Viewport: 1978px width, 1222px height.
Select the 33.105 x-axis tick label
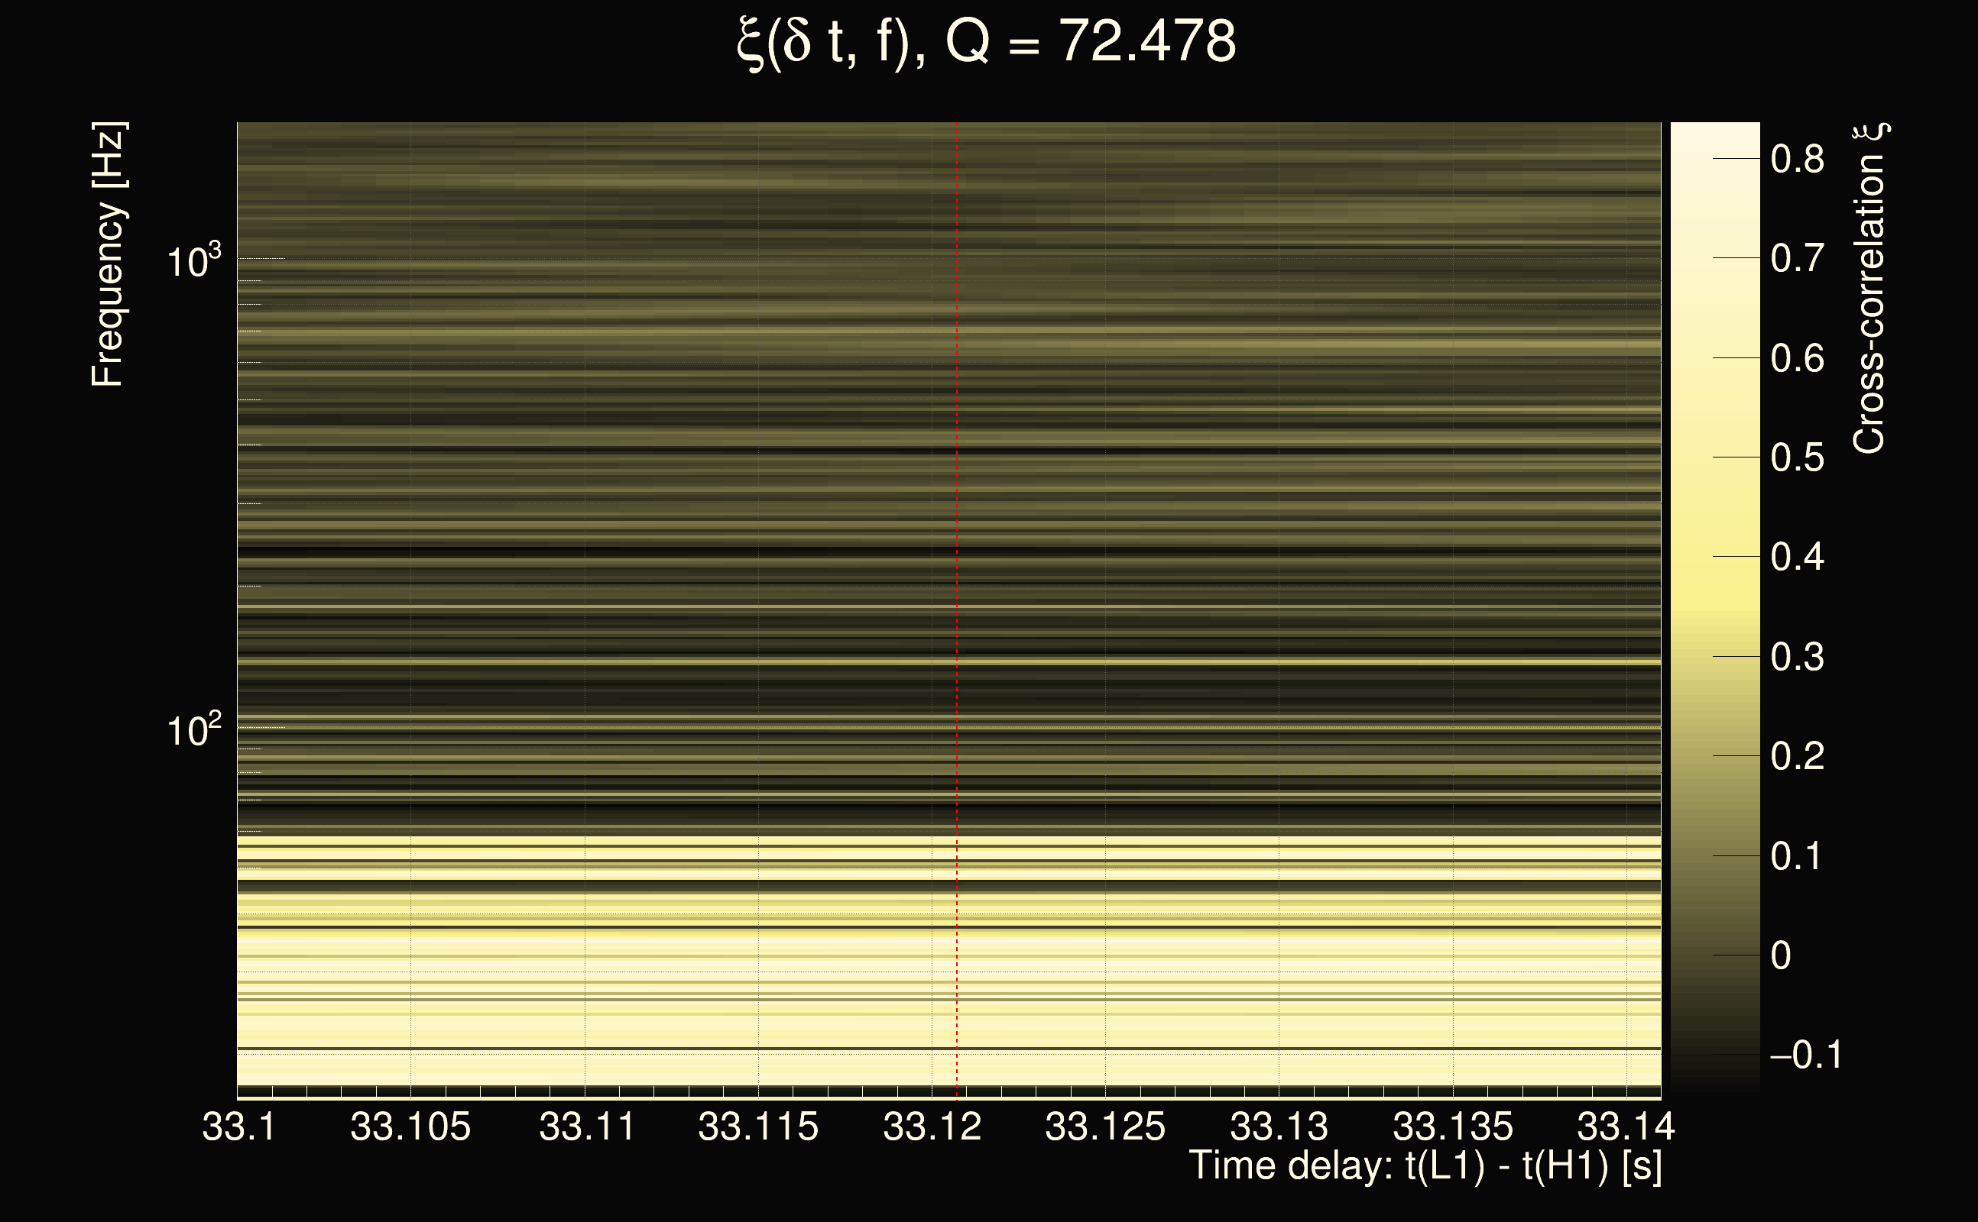pos(410,1127)
